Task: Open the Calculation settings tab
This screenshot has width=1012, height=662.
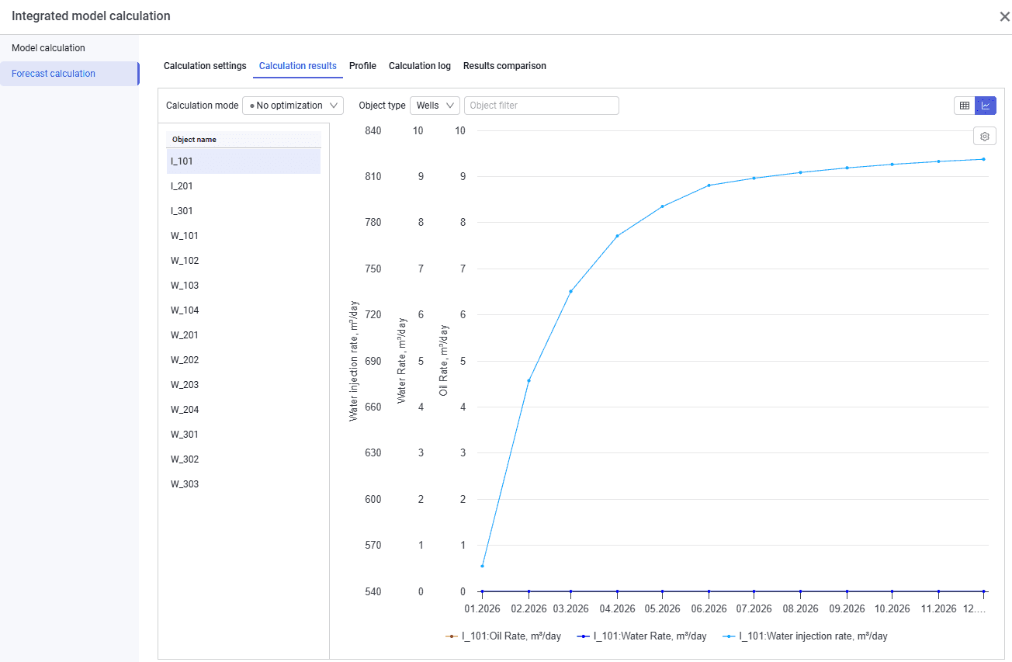Action: click(205, 66)
